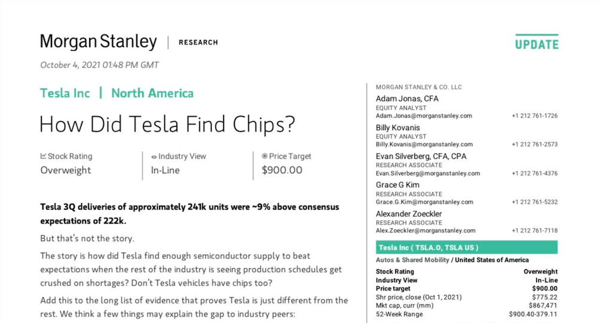The image size is (598, 323).
Task: Click the Price Target bullseye icon
Action: (x=265, y=156)
